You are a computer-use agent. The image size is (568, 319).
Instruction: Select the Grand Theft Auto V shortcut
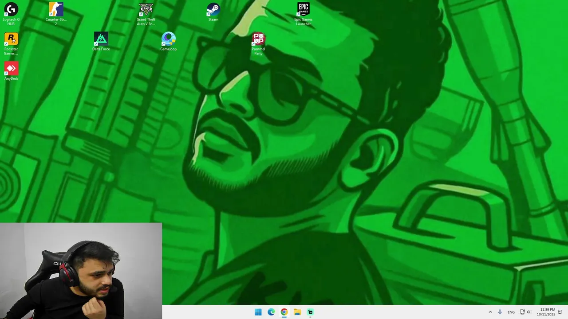coord(146,14)
